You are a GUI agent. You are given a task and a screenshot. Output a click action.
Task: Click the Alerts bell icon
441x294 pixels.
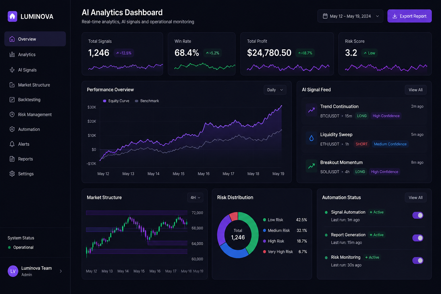(12, 144)
